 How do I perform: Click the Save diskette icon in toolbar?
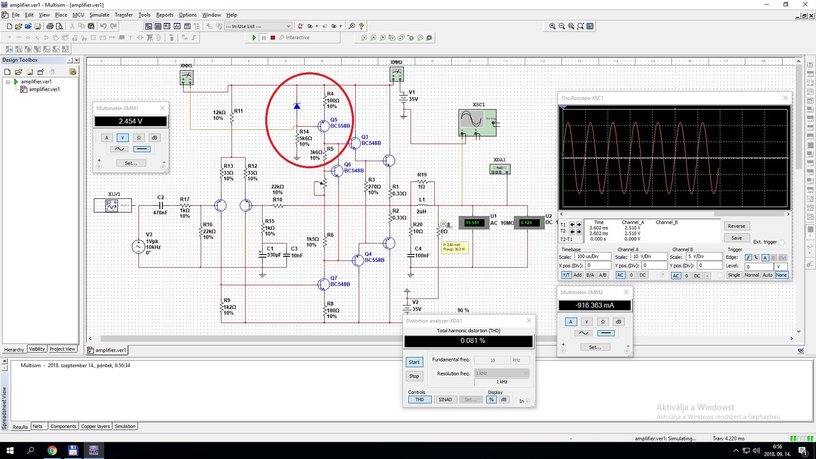coord(38,26)
